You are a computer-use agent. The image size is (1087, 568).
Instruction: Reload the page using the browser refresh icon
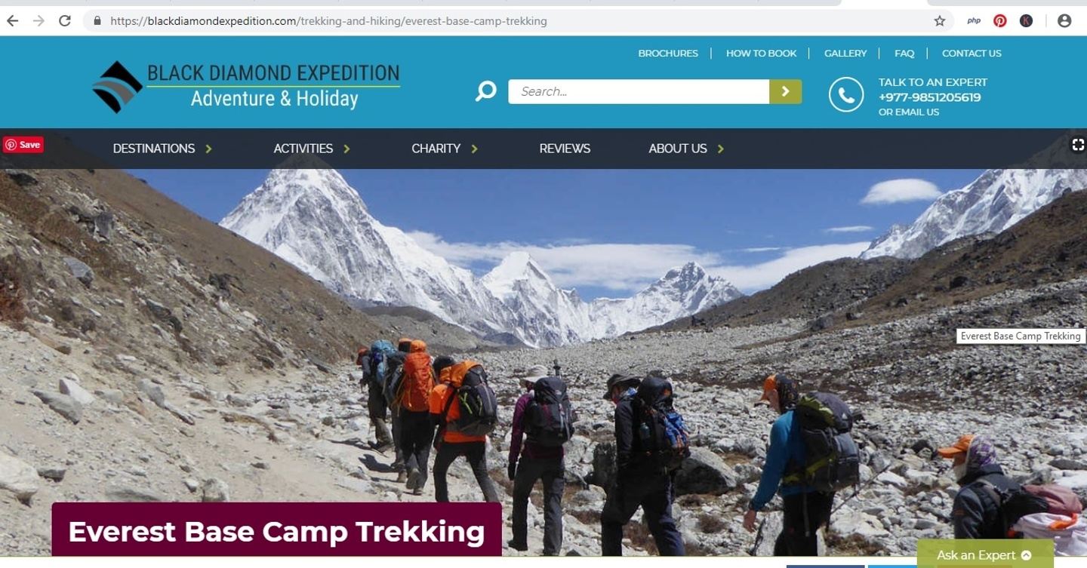65,21
